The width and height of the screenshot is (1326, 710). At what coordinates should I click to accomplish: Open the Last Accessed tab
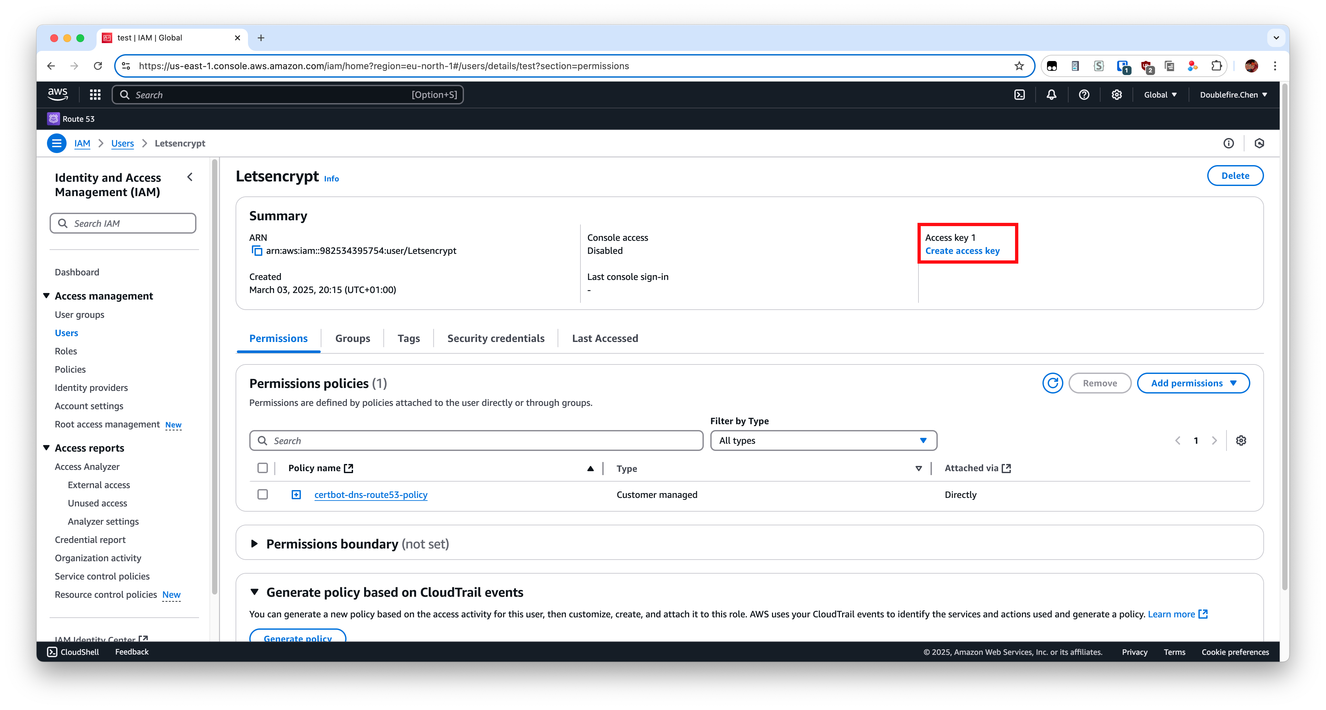605,338
